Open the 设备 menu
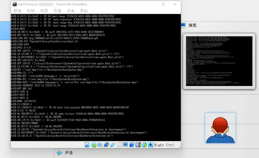 [71, 11]
